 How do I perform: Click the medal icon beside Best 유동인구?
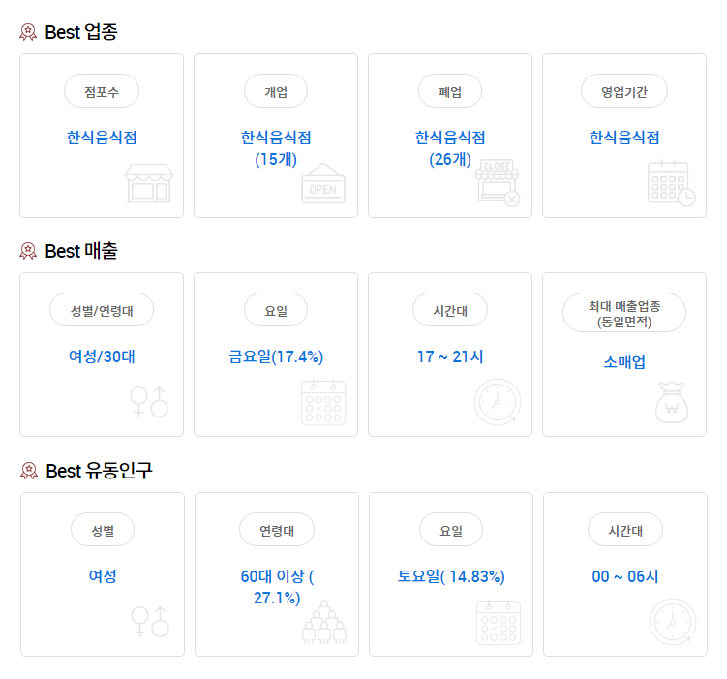click(28, 471)
